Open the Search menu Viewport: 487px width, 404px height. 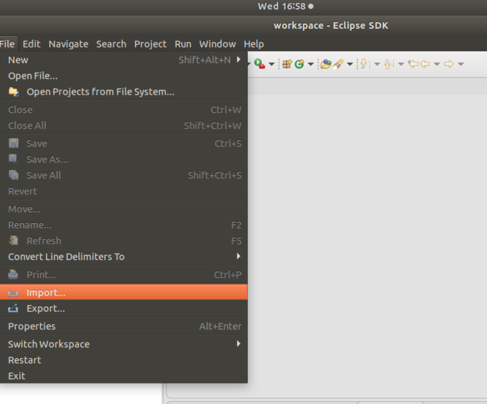pyautogui.click(x=111, y=44)
